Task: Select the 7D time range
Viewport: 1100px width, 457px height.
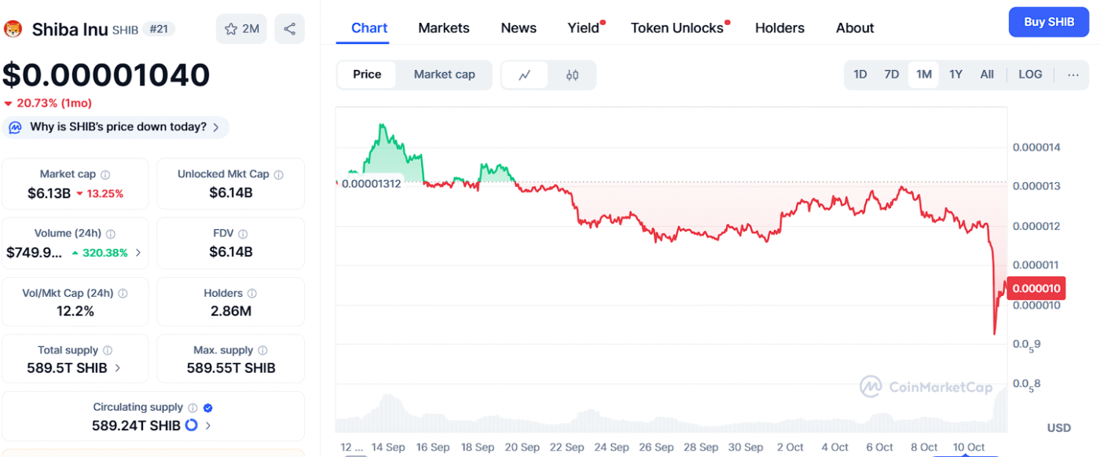Action: (x=891, y=75)
